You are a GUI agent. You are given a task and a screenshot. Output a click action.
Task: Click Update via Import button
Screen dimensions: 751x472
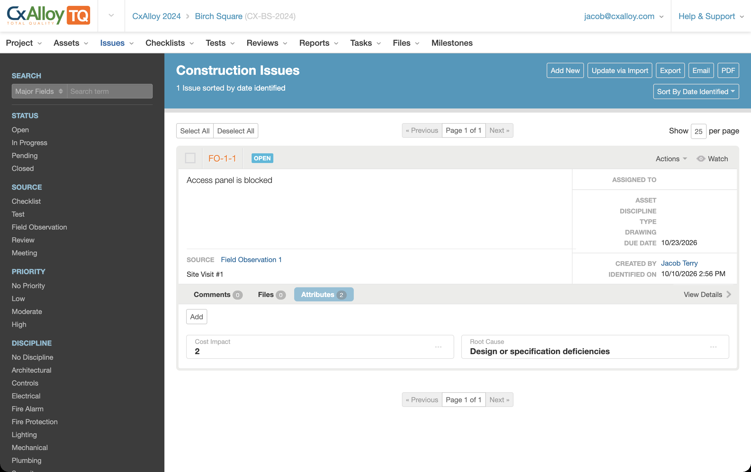[x=620, y=71]
